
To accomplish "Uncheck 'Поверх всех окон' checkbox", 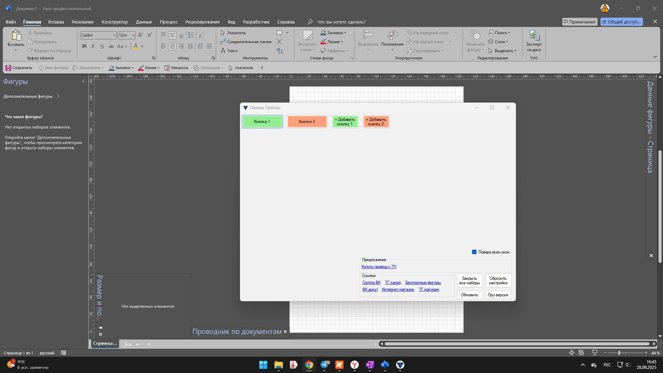I will (x=474, y=252).
